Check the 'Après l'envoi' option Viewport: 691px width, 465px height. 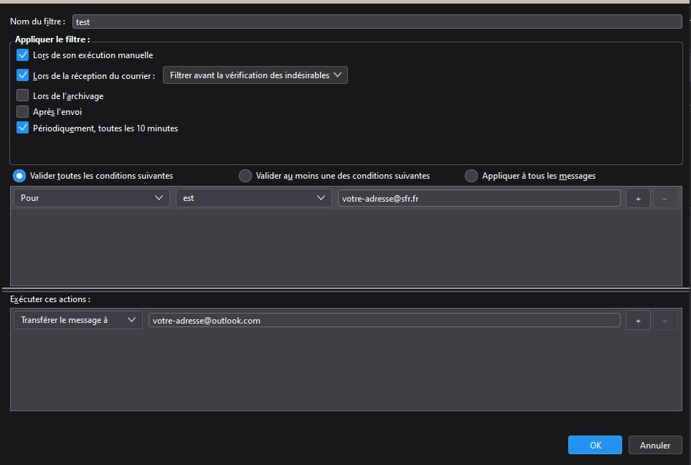coord(22,112)
